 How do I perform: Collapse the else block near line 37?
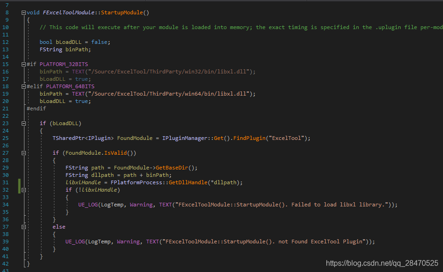point(23,226)
